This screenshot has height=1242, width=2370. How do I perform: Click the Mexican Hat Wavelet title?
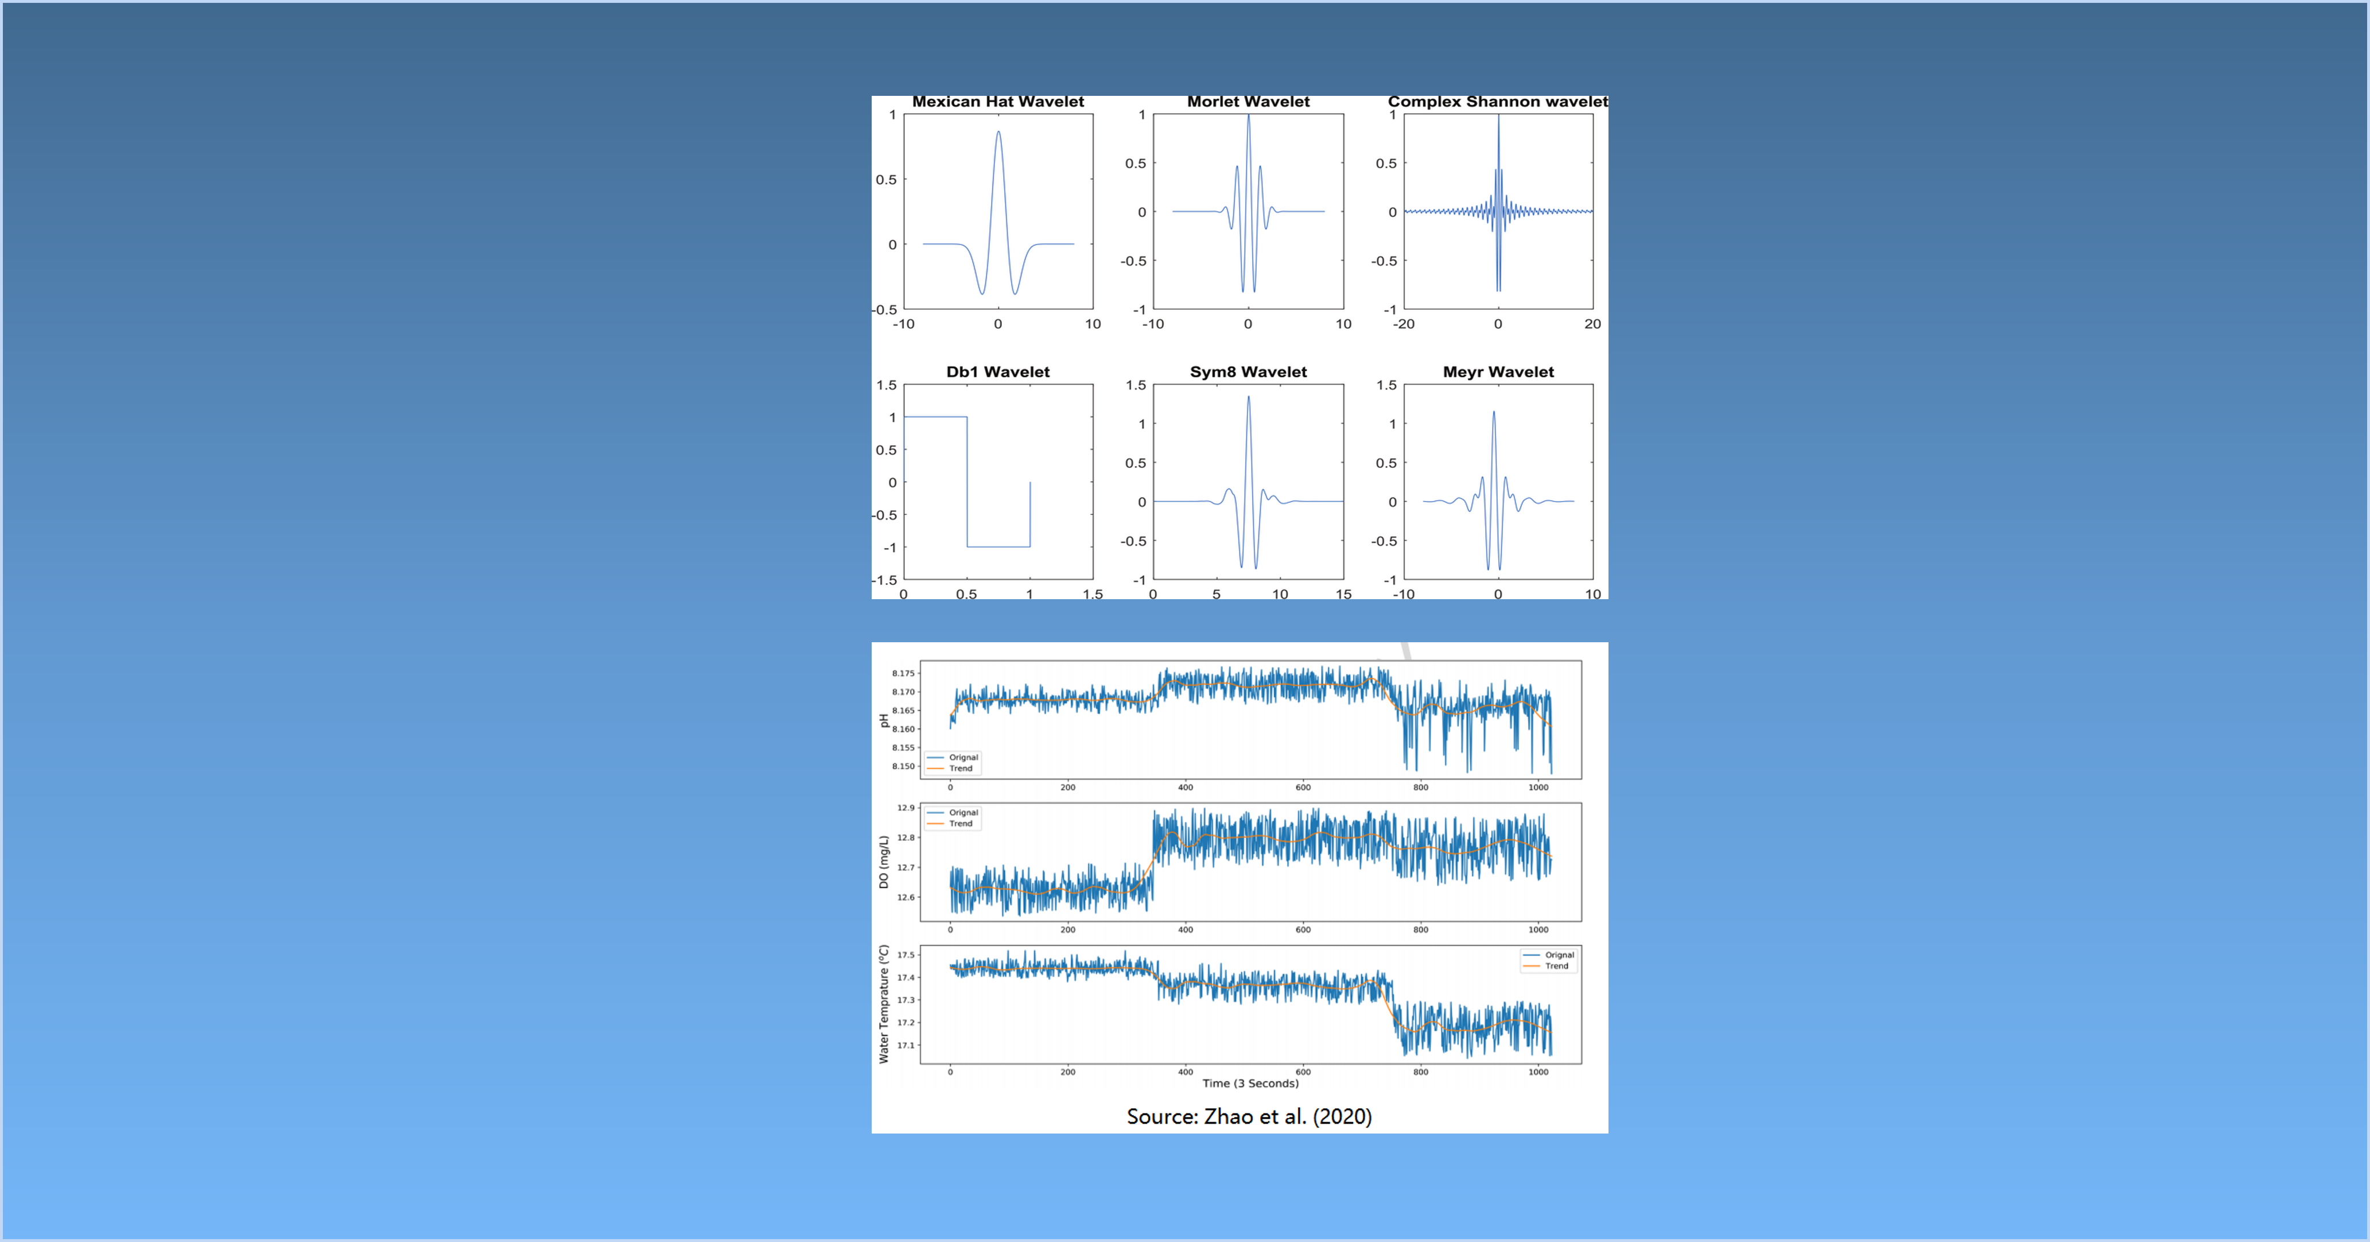coord(998,101)
